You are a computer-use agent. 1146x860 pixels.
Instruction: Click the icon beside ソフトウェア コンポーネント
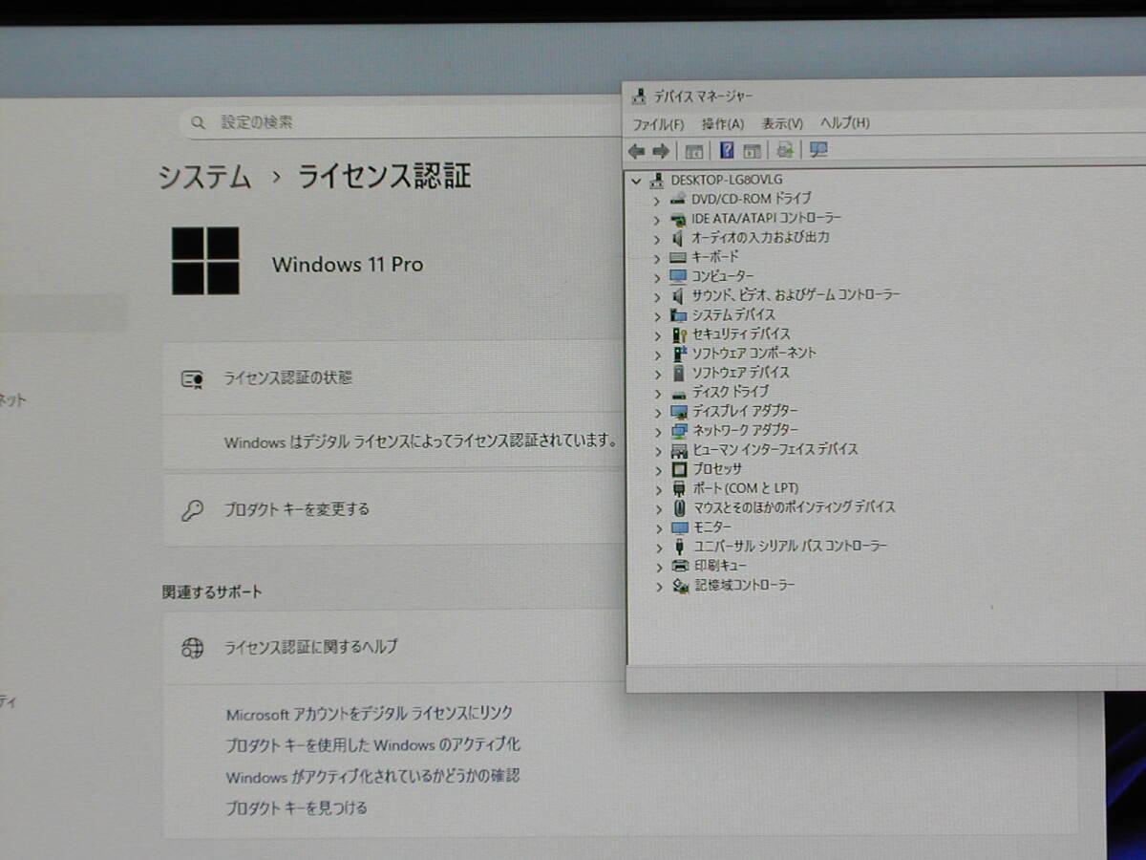[x=679, y=354]
